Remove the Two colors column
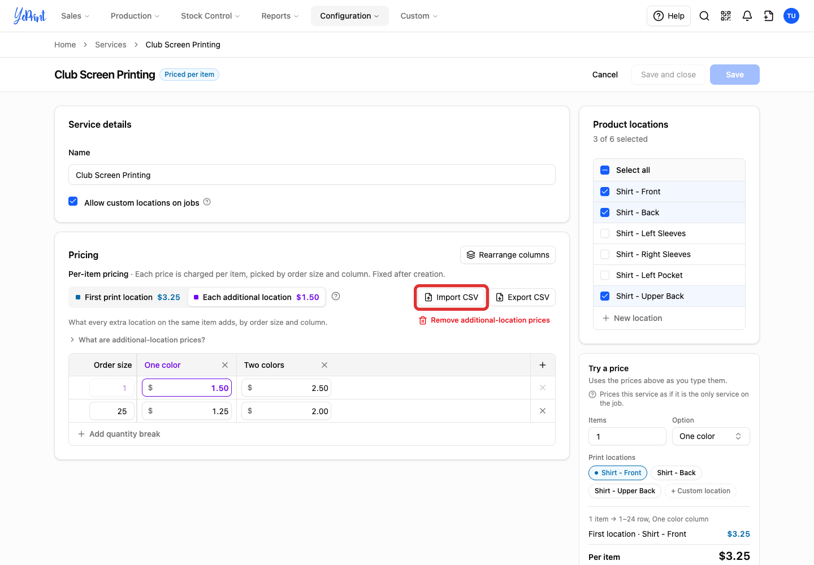The width and height of the screenshot is (814, 565). pos(324,365)
